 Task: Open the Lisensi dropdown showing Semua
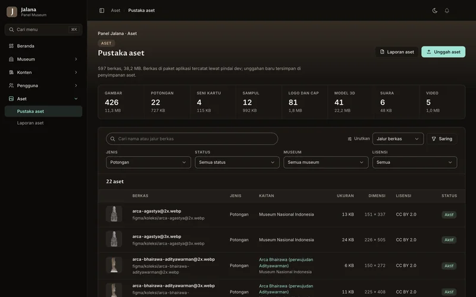click(414, 162)
